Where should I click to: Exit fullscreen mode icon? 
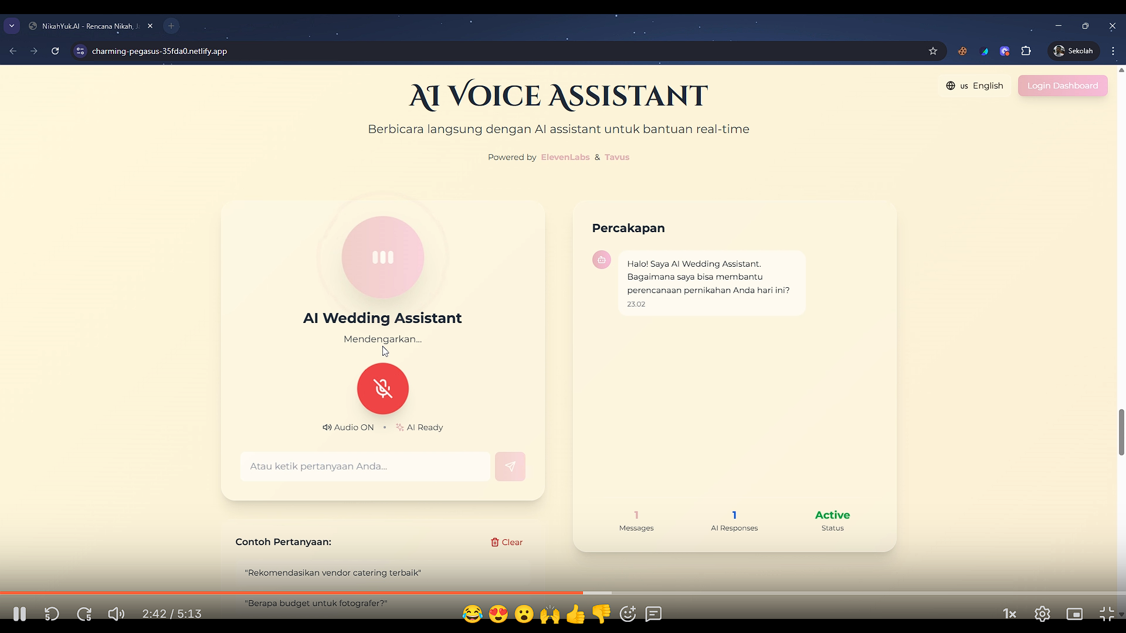(x=1106, y=614)
